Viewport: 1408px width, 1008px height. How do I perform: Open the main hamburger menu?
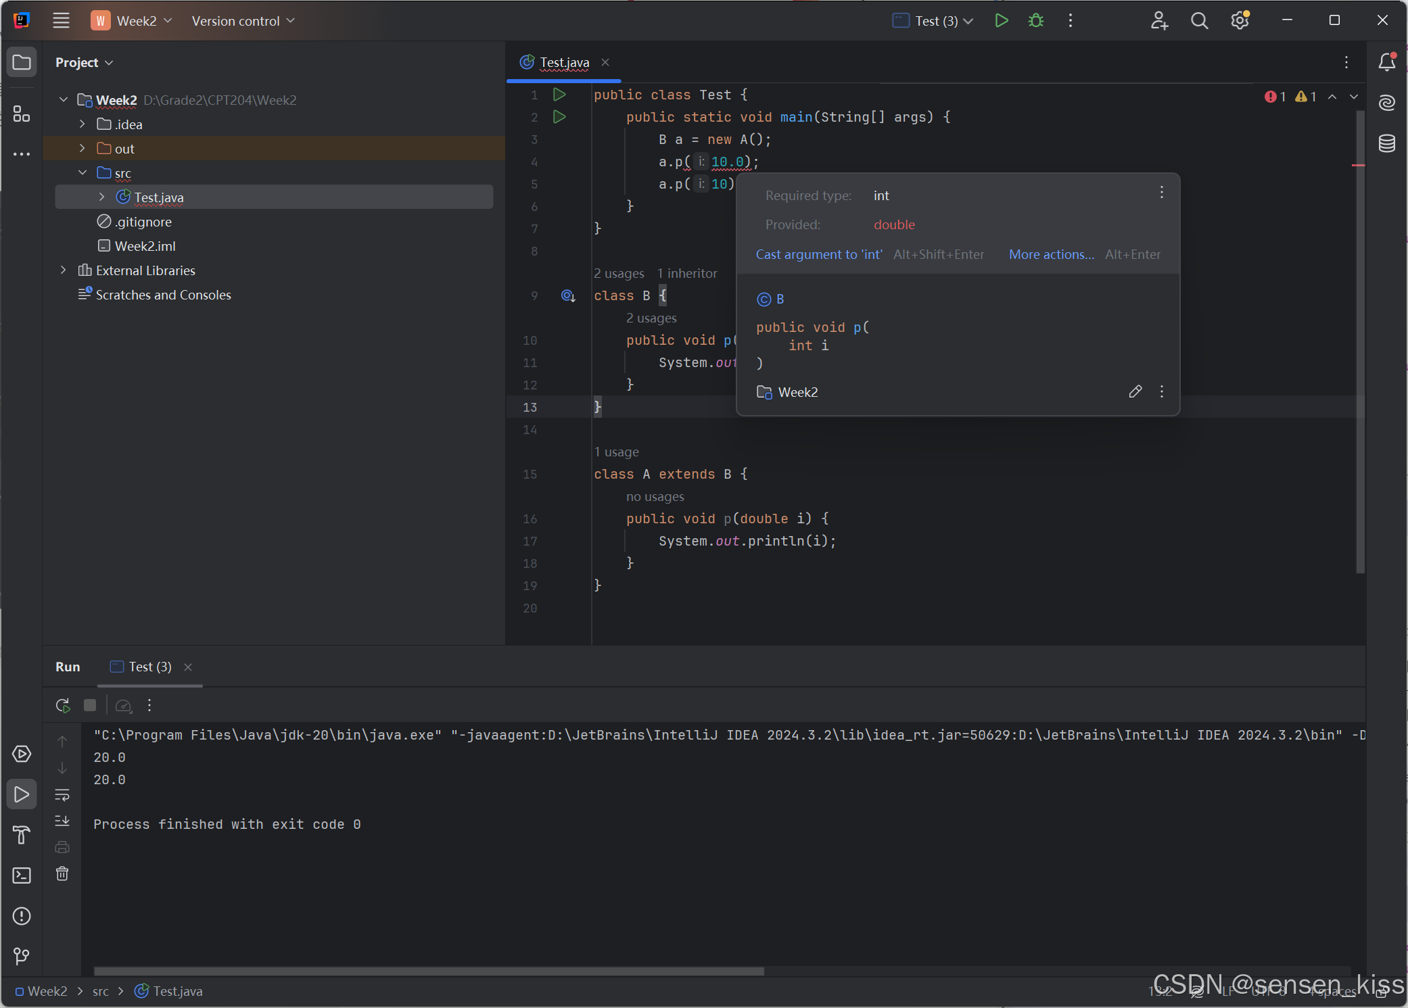(x=61, y=20)
